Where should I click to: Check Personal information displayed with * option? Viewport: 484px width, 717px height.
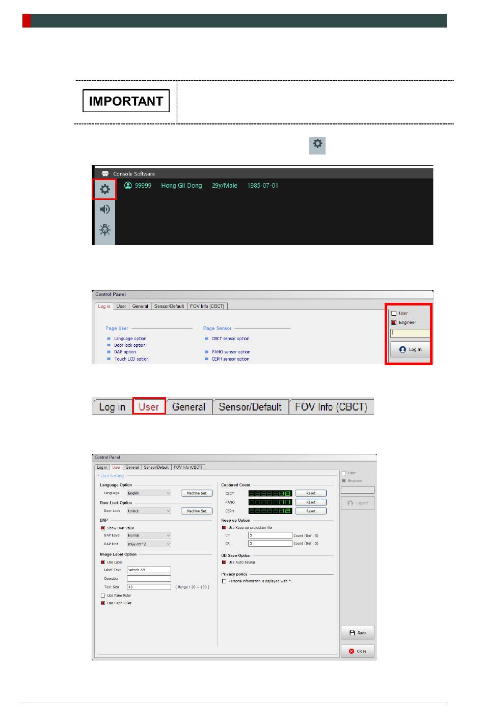pos(224,581)
